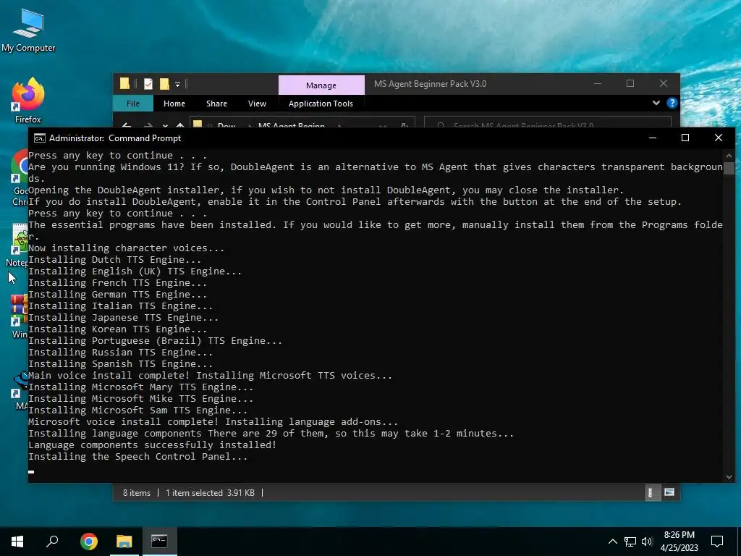The width and height of the screenshot is (741, 556).
Task: Click the Command Prompt scrollbar thumb
Action: pos(729,168)
